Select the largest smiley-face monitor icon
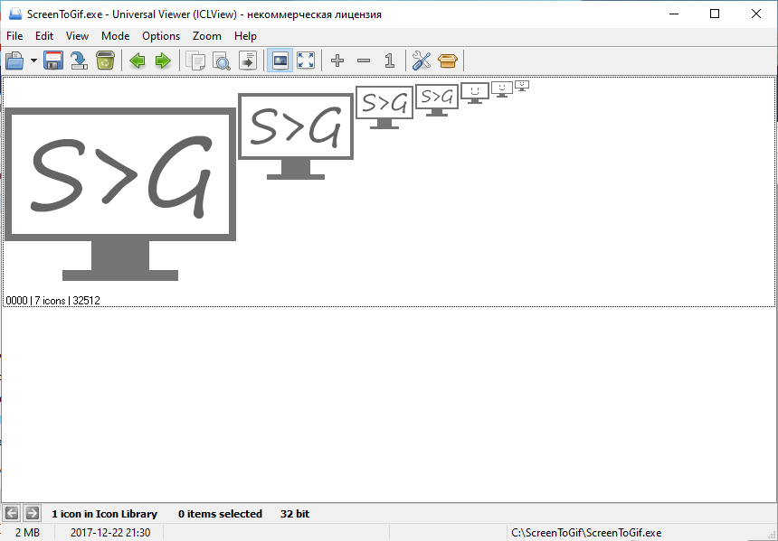Image resolution: width=778 pixels, height=541 pixels. 475,93
